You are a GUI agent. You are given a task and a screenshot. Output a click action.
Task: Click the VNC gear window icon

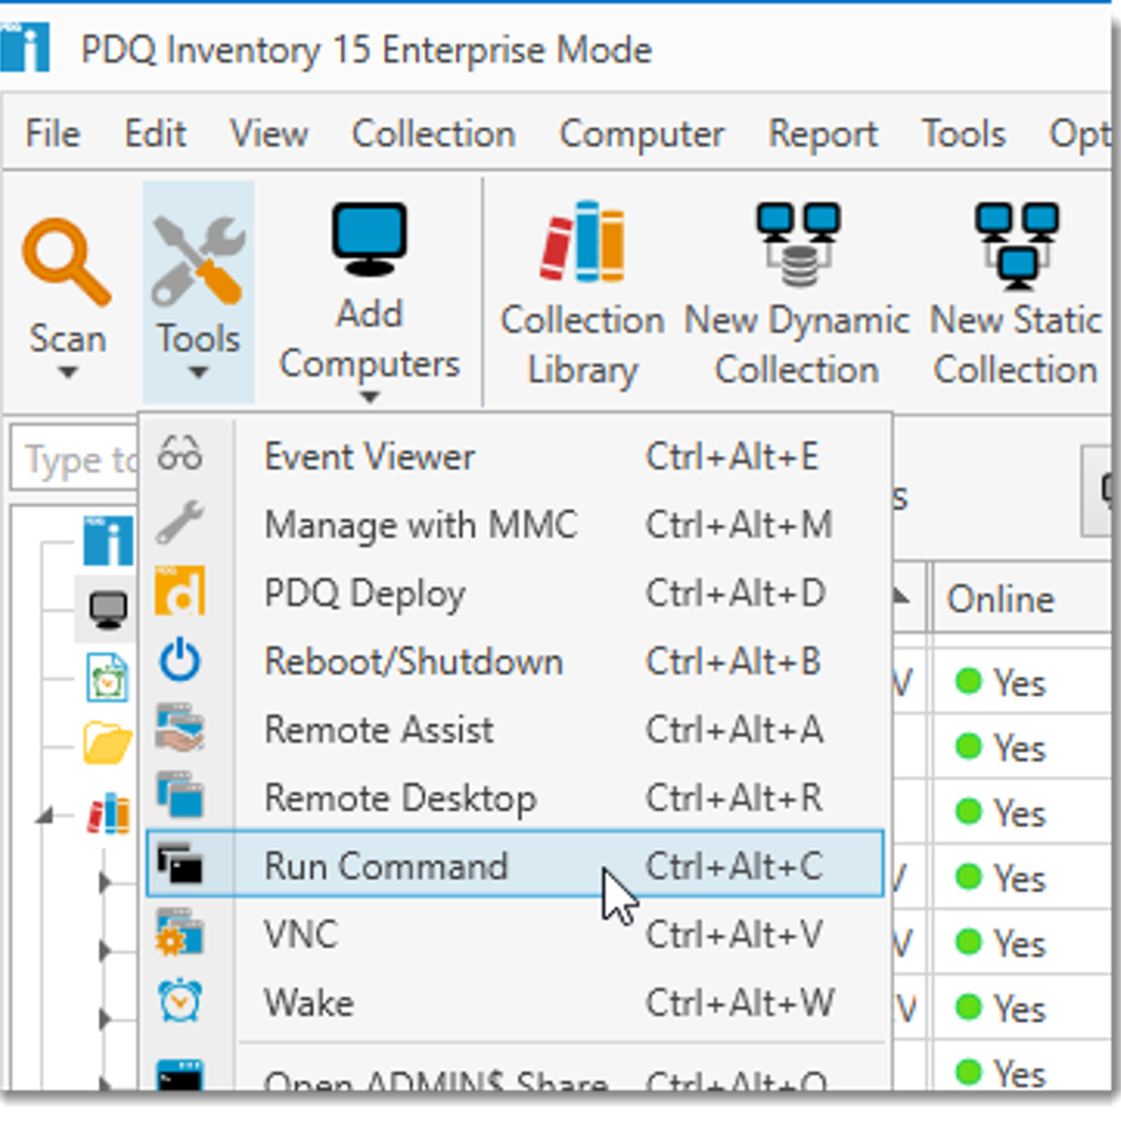pyautogui.click(x=179, y=933)
